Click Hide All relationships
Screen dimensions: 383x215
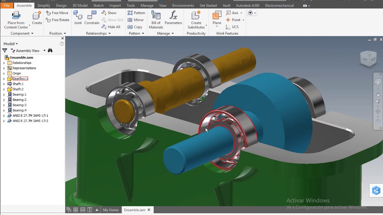pyautogui.click(x=111, y=27)
